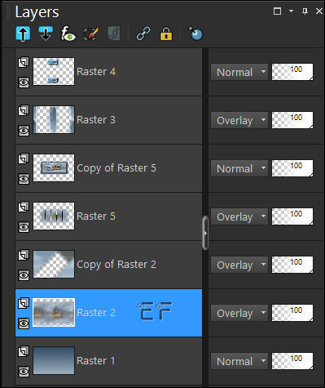Toggle visibility of Raster 5 layer
Viewport: 325px width, 388px height.
coord(24,227)
